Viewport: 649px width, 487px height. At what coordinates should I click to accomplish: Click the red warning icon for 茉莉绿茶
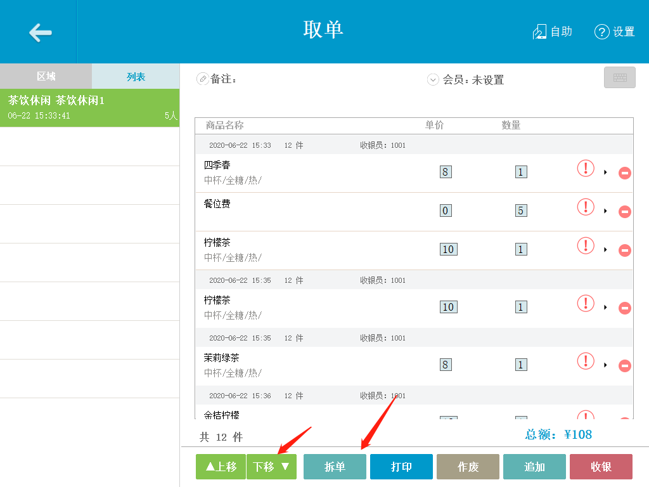click(x=585, y=361)
